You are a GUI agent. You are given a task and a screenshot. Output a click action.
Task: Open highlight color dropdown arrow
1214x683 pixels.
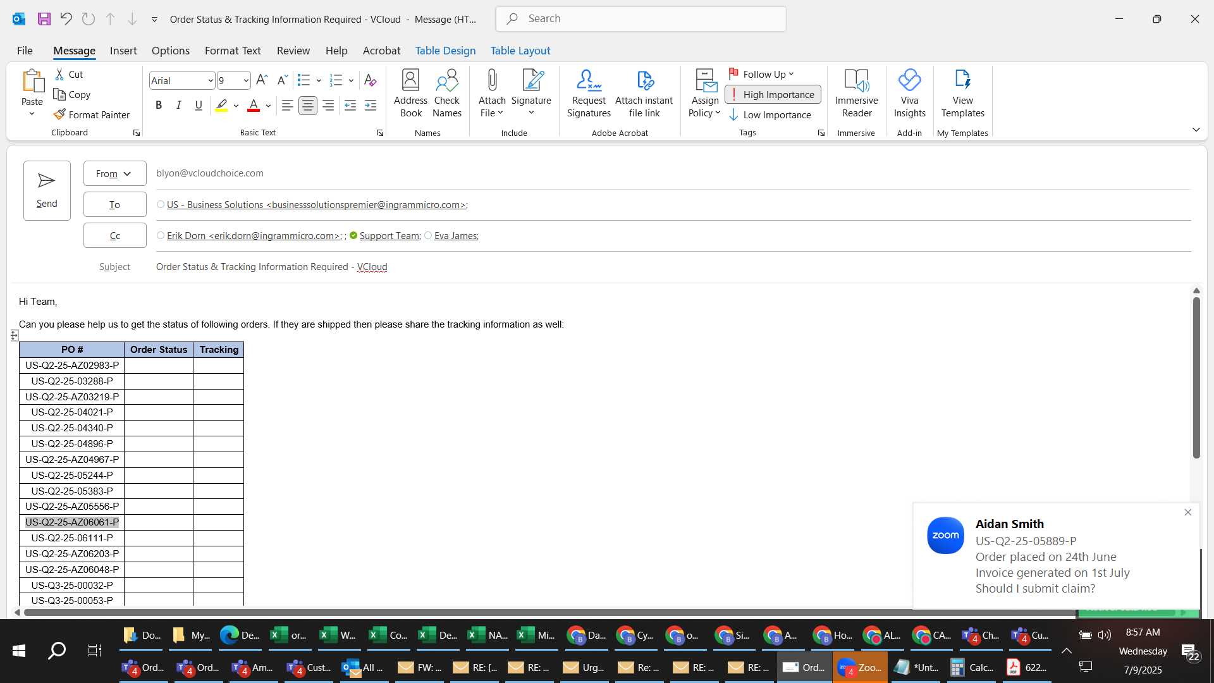point(236,106)
